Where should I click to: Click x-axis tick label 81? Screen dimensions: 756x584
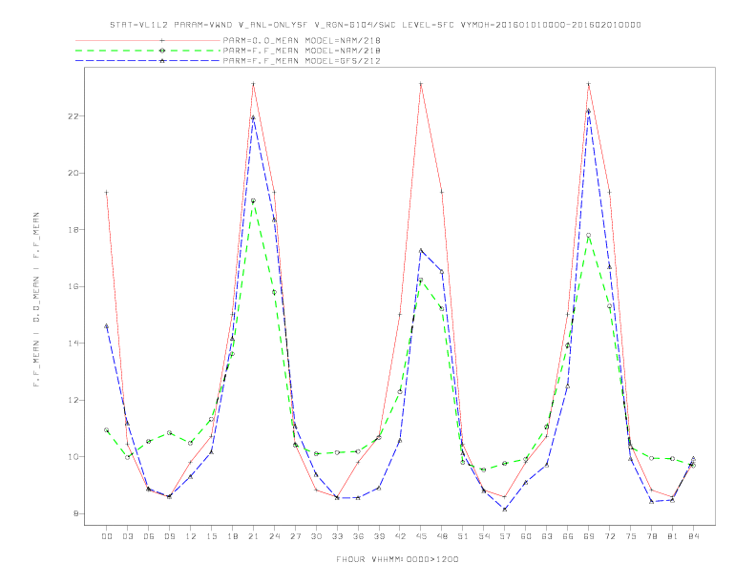(x=673, y=536)
